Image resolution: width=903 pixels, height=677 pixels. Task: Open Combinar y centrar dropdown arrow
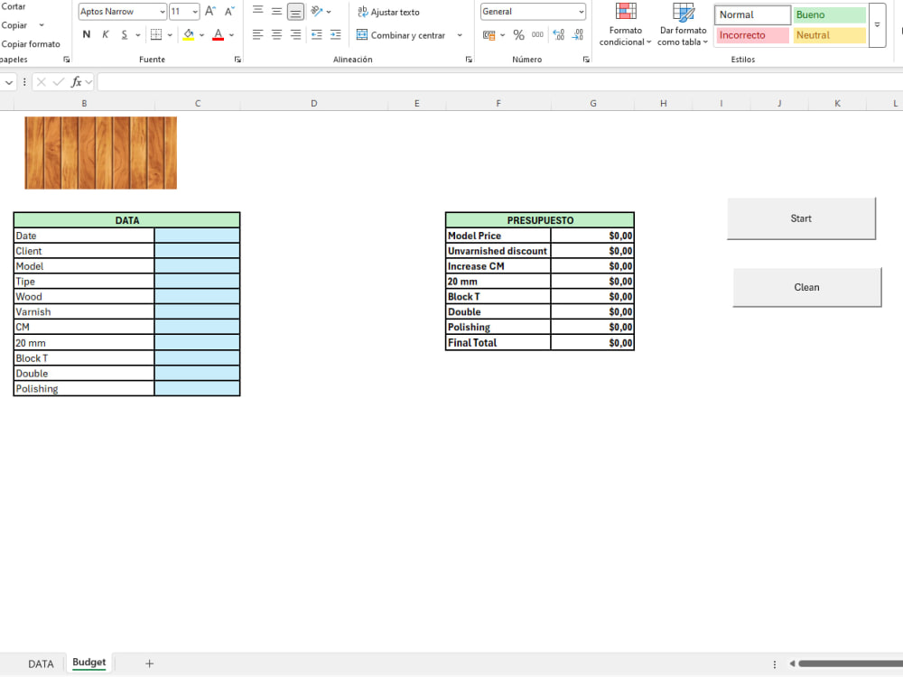(x=460, y=35)
